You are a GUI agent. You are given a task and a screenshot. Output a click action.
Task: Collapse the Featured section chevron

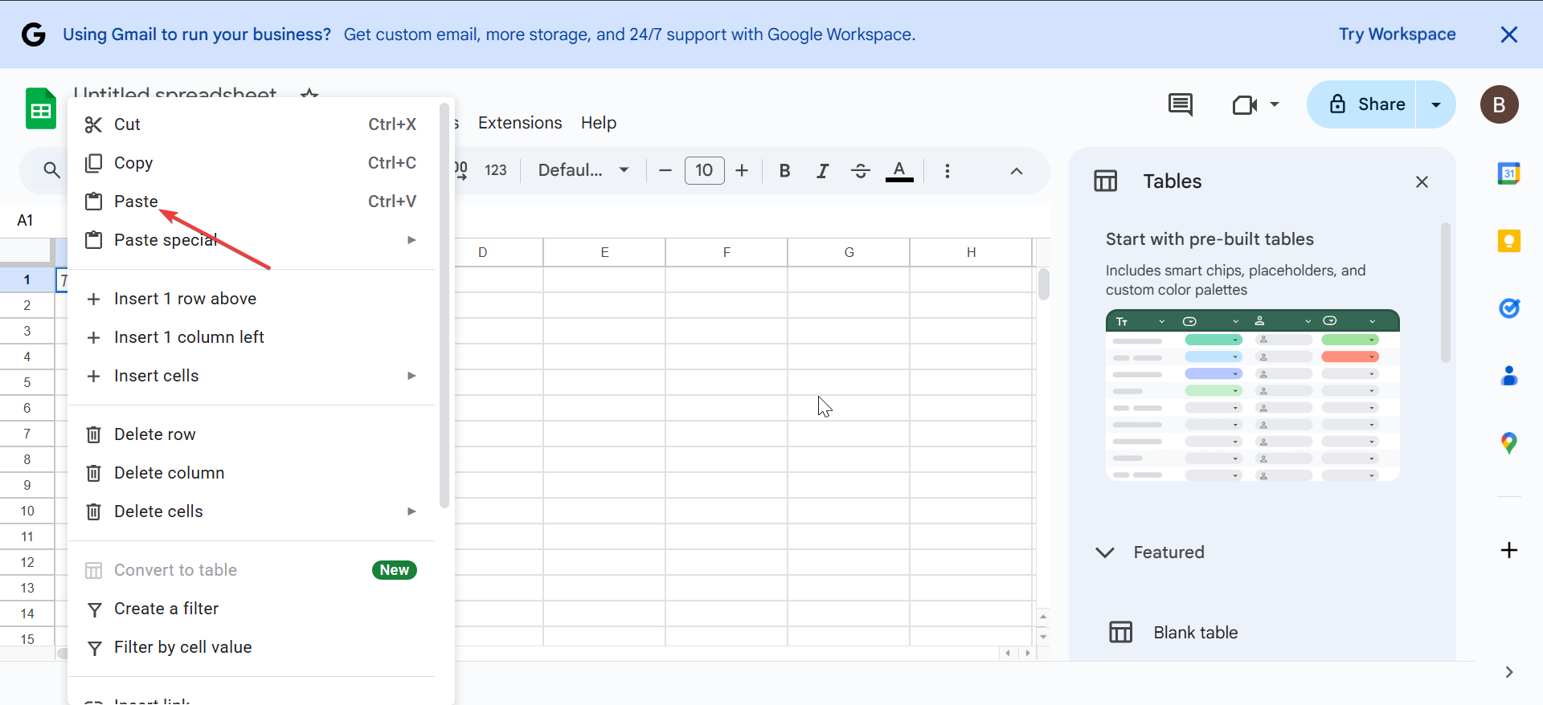pos(1105,552)
